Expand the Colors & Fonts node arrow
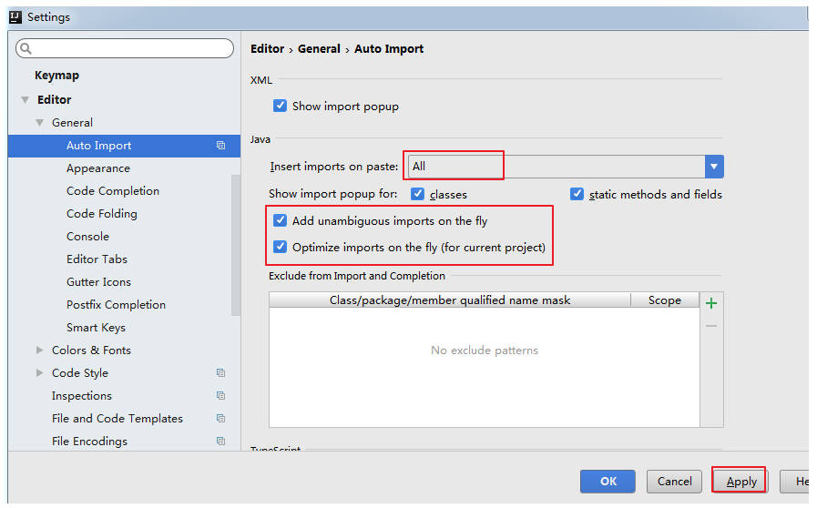Image resolution: width=817 pixels, height=508 pixels. pyautogui.click(x=39, y=351)
